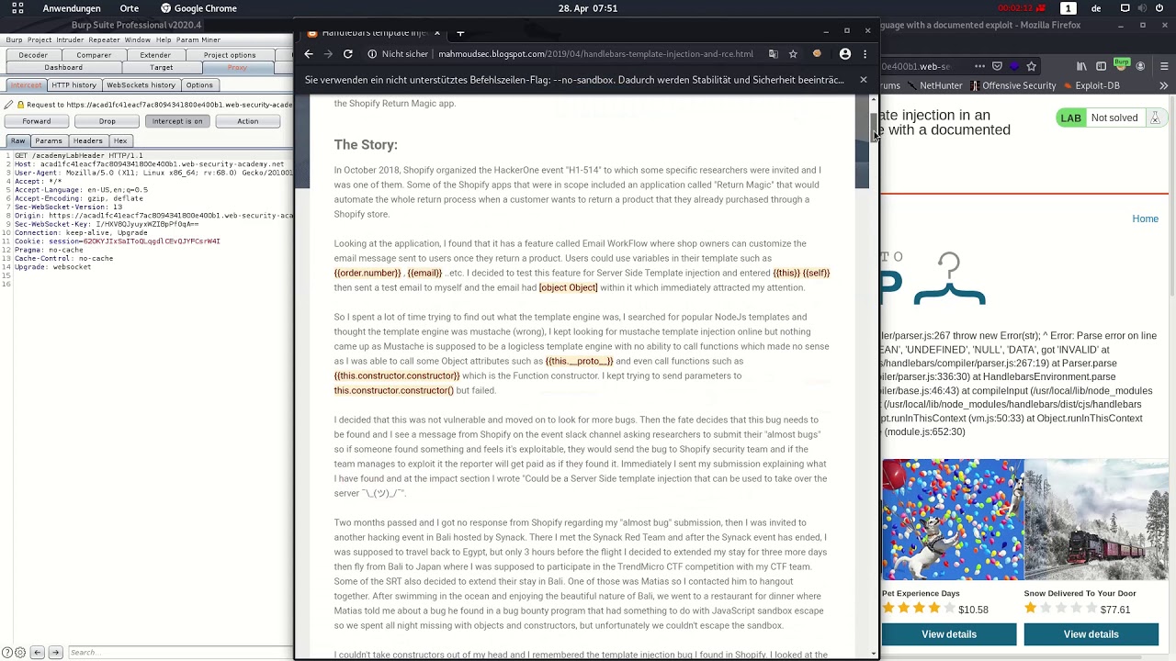Open the WebSockets history sub-tab

141,85
